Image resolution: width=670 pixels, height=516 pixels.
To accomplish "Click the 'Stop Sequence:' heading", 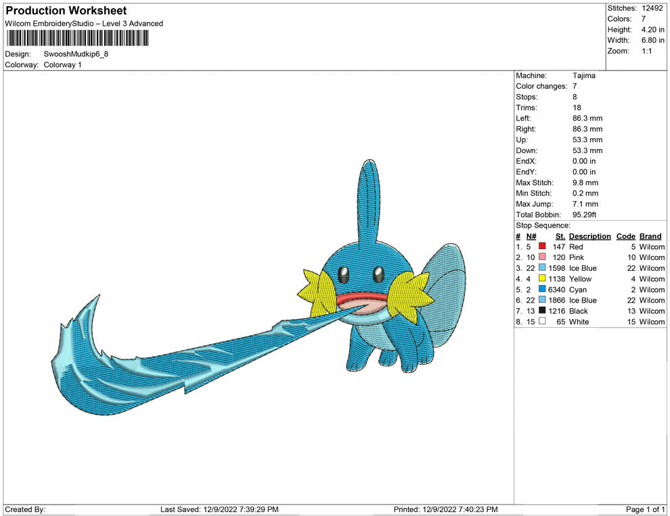I will (543, 225).
